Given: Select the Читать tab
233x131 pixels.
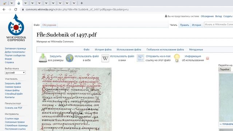Looking at the screenshot, I should pyautogui.click(x=173, y=25).
